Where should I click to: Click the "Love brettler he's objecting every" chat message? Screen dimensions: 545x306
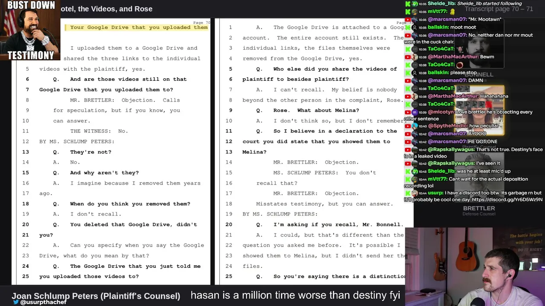tap(494, 112)
